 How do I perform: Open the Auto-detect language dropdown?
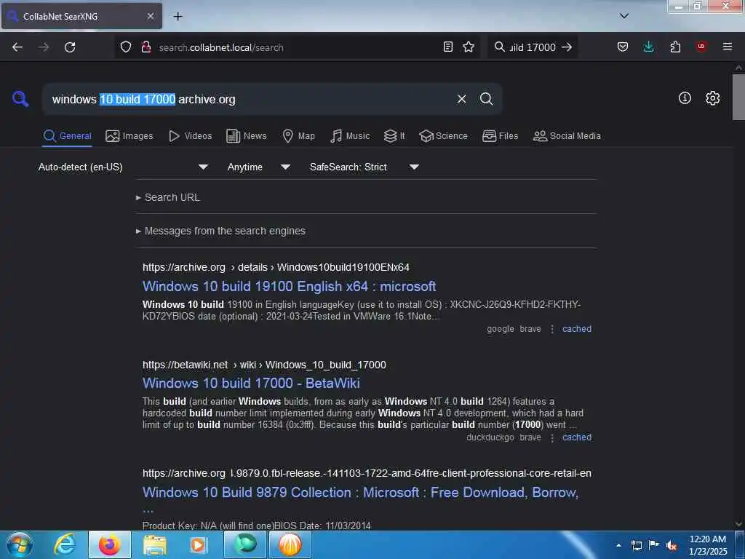(x=123, y=167)
